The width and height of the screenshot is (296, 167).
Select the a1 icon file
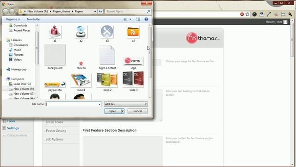coord(55,34)
